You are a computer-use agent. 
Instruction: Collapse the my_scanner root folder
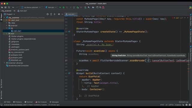click(4, 17)
